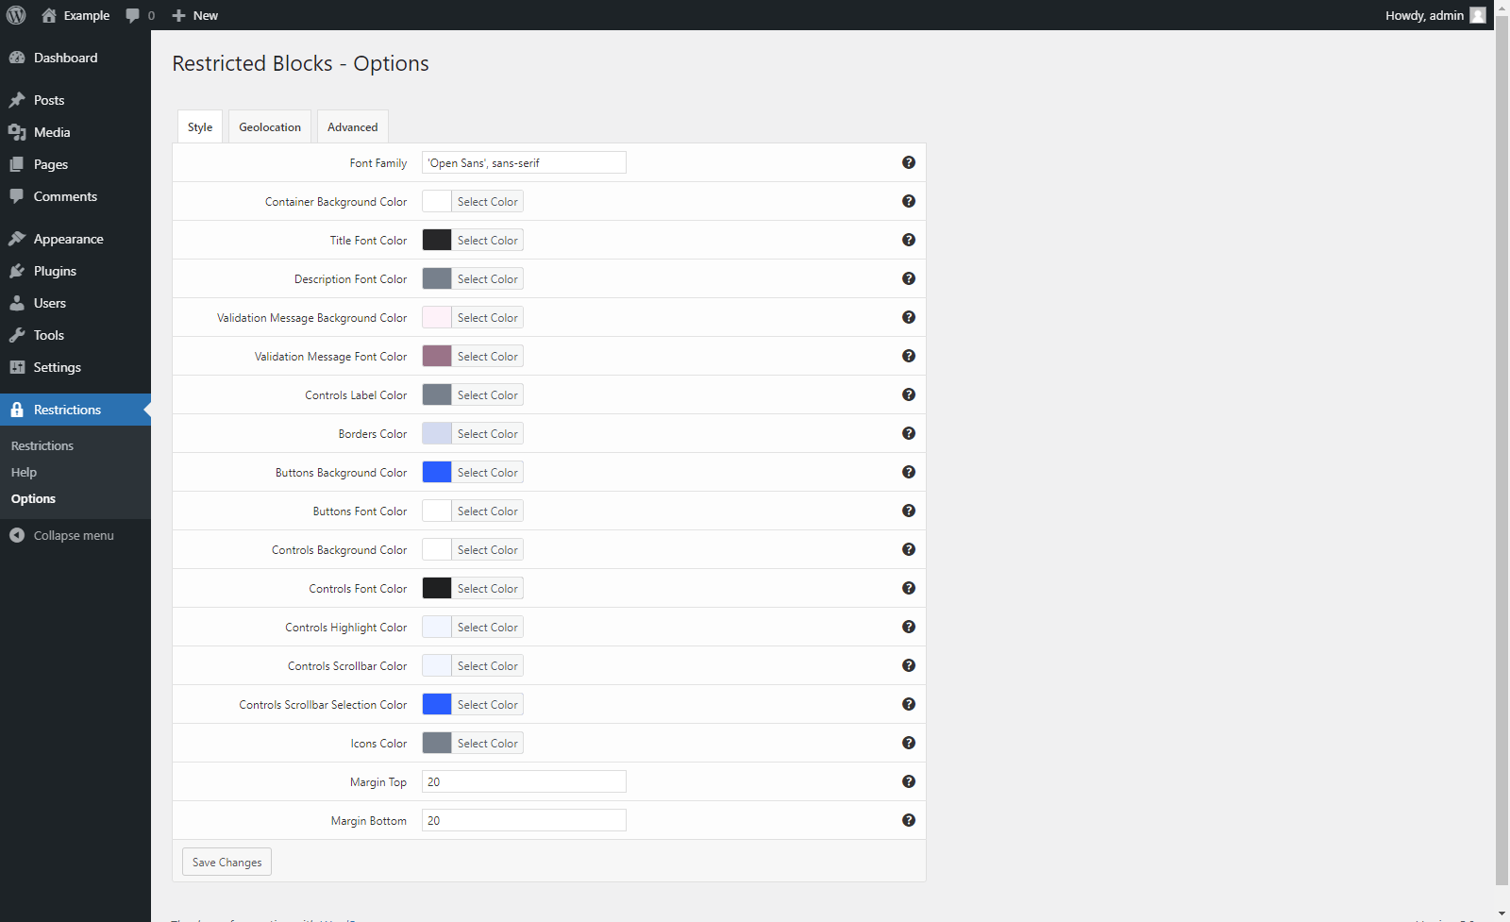Click help icon for Margin Bottom

[x=908, y=820]
